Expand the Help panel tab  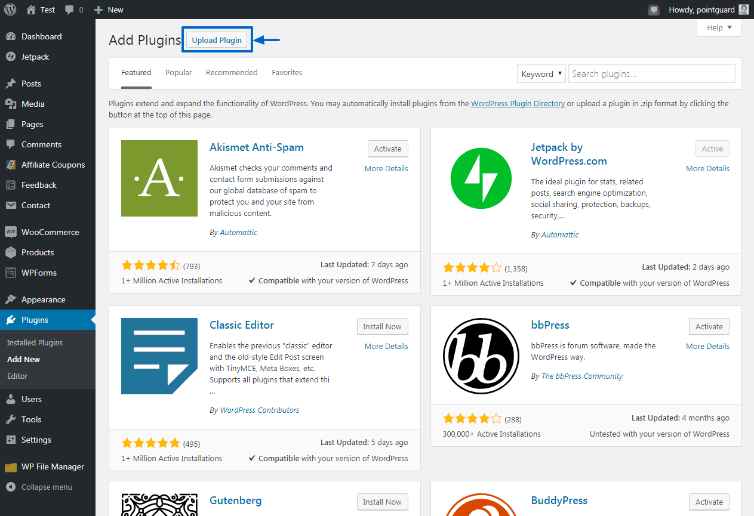(719, 27)
